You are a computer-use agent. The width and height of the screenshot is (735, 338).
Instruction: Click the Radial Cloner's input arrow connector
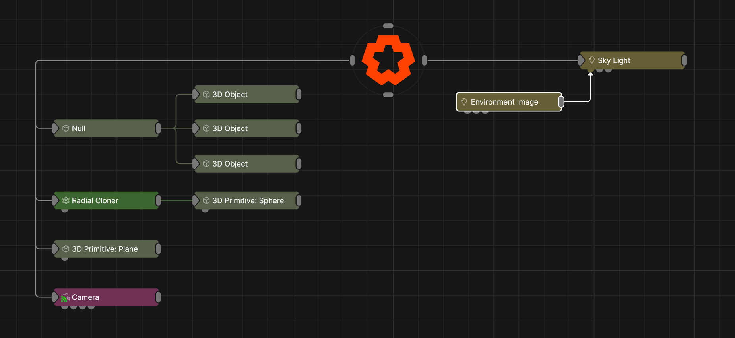(55, 200)
